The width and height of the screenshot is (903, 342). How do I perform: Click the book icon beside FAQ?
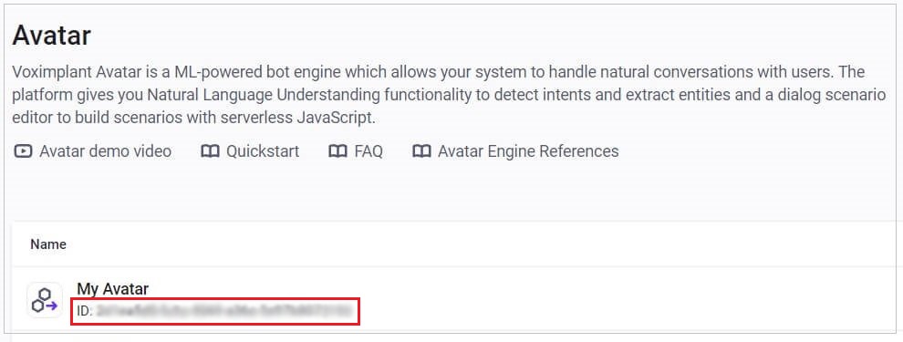(x=337, y=151)
